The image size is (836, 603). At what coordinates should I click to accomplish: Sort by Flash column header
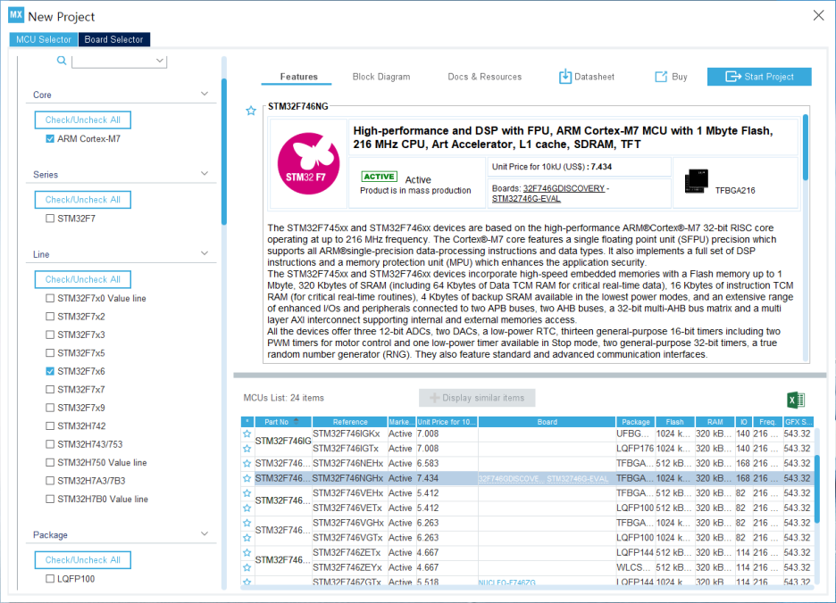pos(675,422)
